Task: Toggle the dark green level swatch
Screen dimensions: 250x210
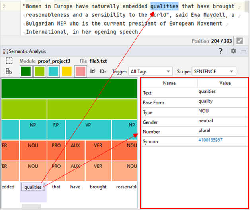Action: click(x=26, y=71)
